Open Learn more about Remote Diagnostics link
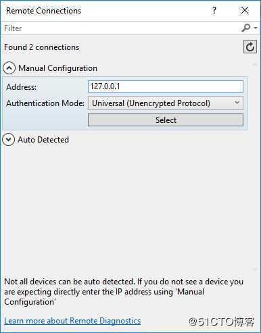This screenshot has height=333, width=261. pyautogui.click(x=72, y=321)
